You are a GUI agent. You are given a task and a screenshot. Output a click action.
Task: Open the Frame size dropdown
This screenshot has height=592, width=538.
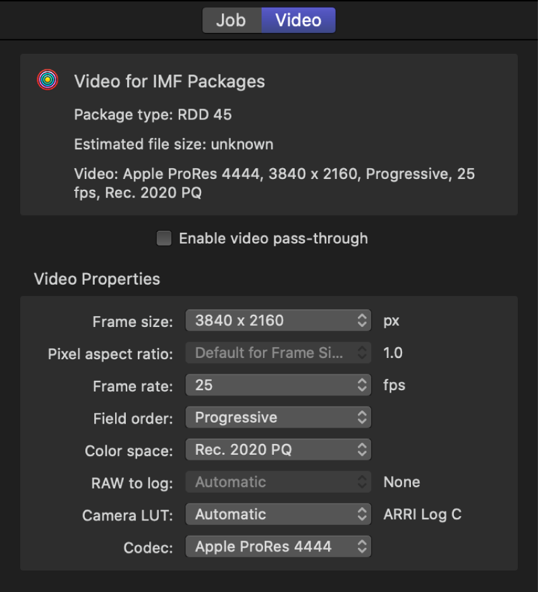tap(272, 321)
